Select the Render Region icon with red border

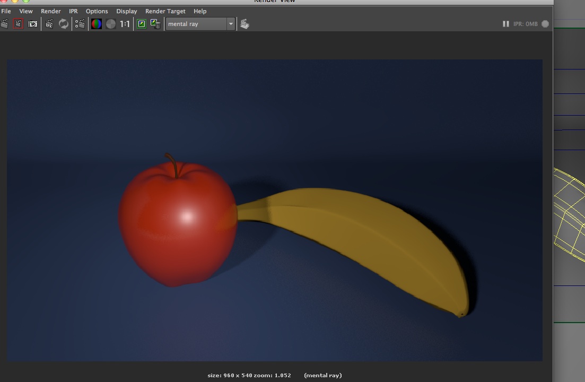(x=18, y=24)
